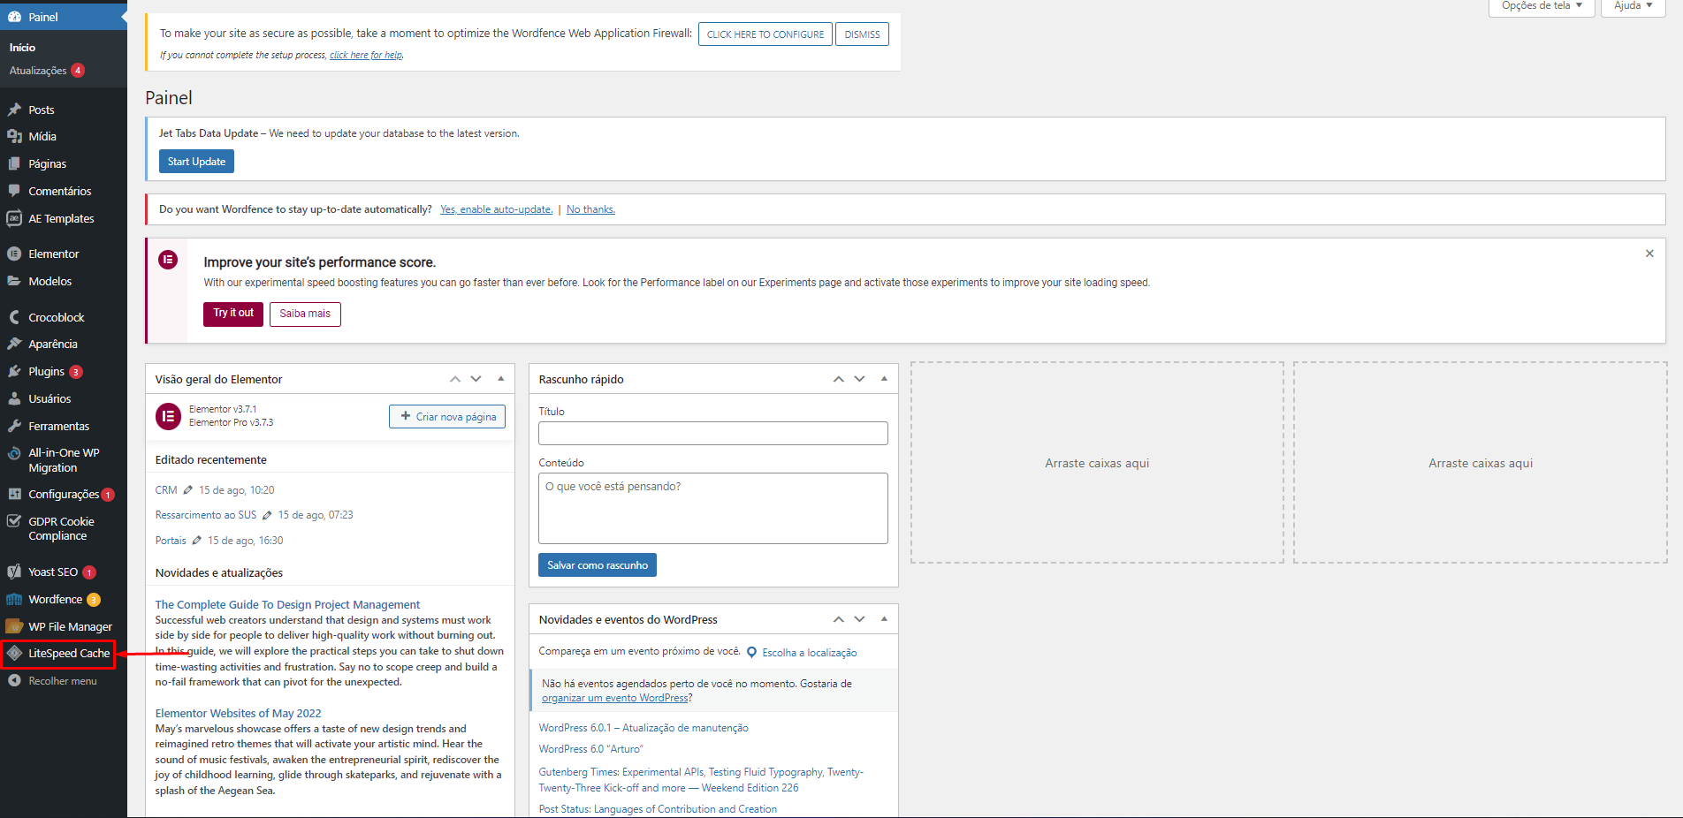1683x818 pixels.
Task: Click the Salvar como rascunho button
Action: (598, 565)
